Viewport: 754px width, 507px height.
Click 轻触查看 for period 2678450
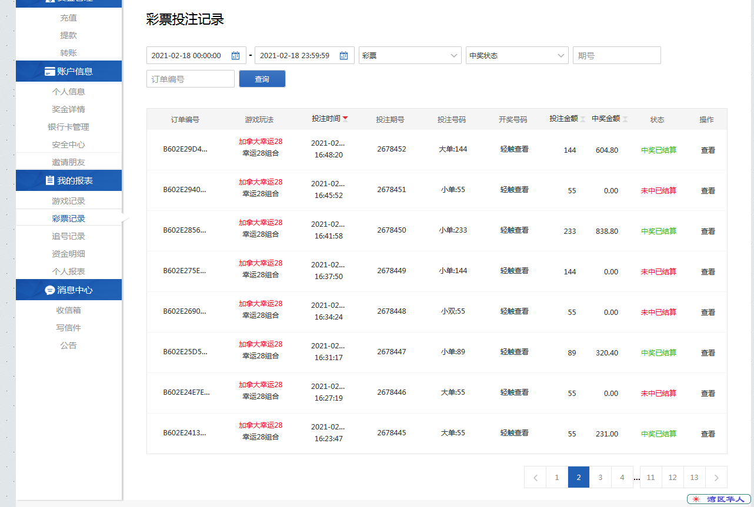(x=515, y=230)
